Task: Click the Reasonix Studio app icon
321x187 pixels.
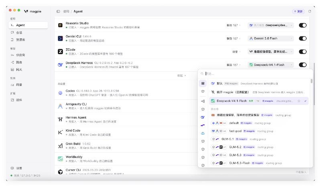Action: point(60,25)
